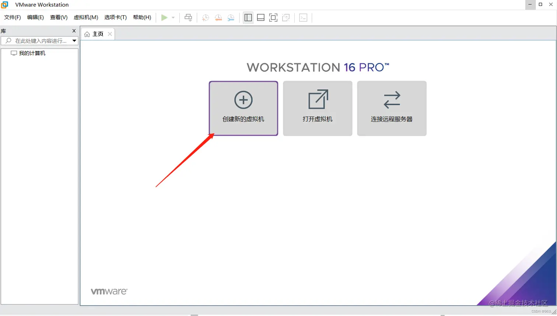Open the 虚拟机(M) menu
The image size is (557, 316).
86,17
